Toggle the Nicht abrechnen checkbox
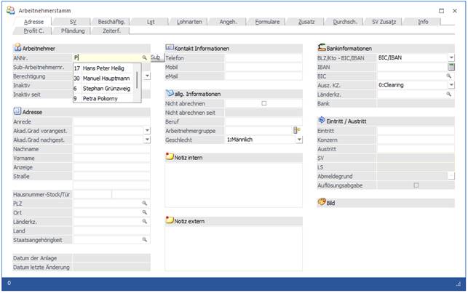This screenshot has width=468, height=293. (x=263, y=103)
